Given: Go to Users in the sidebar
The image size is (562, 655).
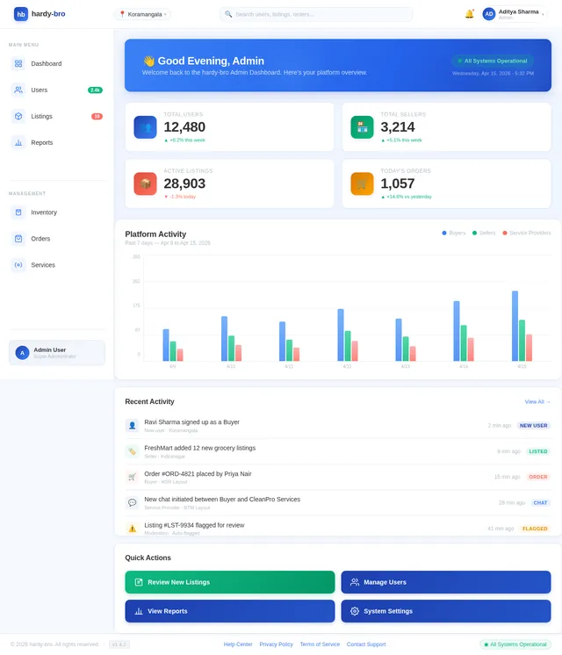Looking at the screenshot, I should pos(57,90).
